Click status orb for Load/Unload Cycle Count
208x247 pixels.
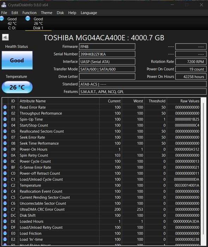(x=5, y=179)
